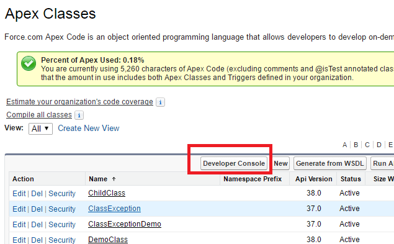Filter list by letter C
Viewport: 394px width, 244px height.
click(x=367, y=145)
